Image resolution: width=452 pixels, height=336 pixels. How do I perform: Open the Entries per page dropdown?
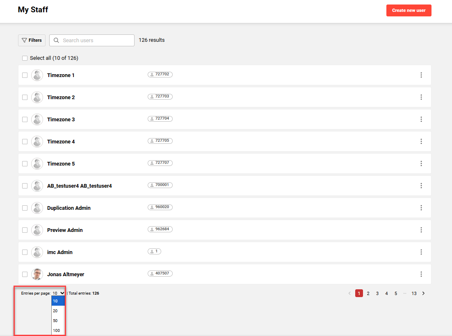tap(58, 293)
